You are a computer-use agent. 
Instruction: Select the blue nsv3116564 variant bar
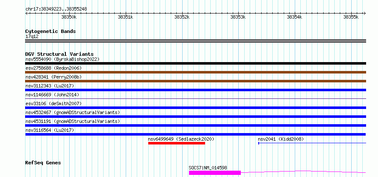coord(195,134)
